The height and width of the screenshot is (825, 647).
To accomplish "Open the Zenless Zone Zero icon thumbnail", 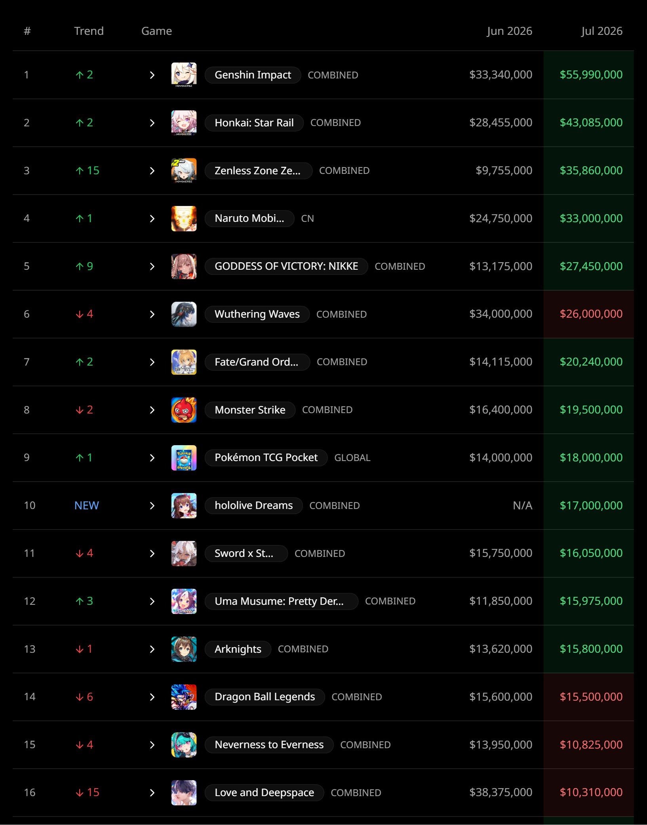I will (x=184, y=171).
